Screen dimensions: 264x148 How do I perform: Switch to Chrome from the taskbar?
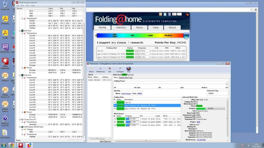12,145
